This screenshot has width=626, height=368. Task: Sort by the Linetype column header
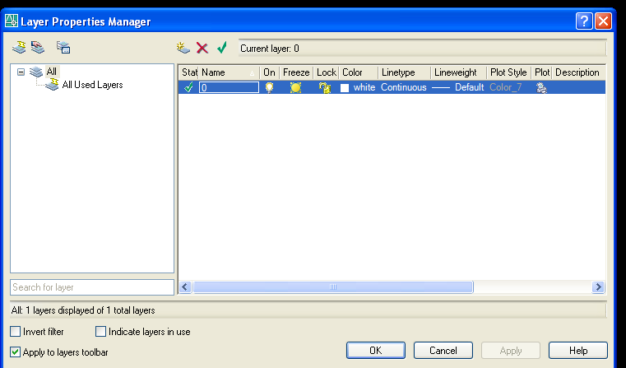pyautogui.click(x=405, y=72)
